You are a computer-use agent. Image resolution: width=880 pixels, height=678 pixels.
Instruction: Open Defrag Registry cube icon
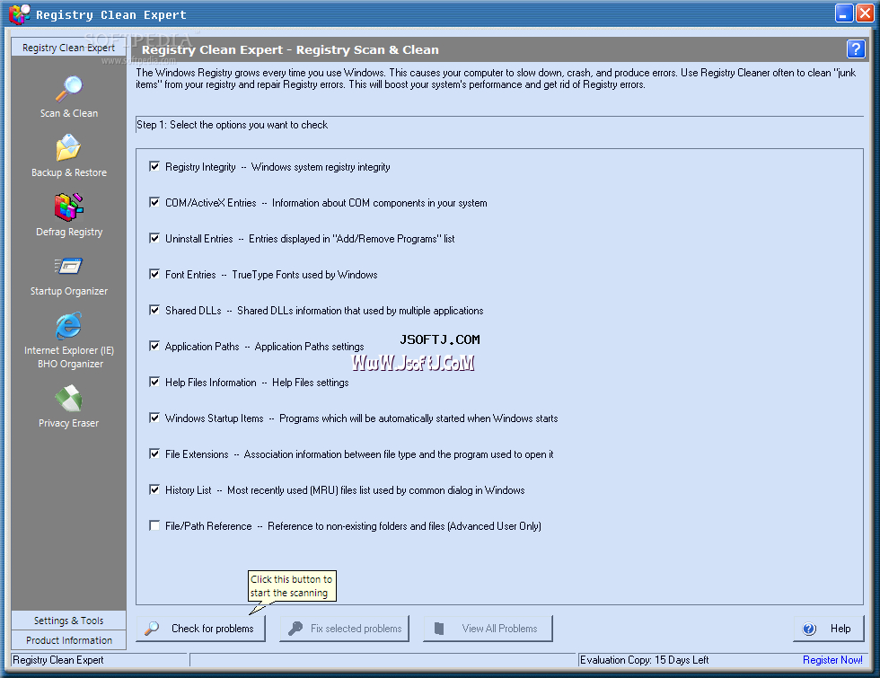(x=69, y=207)
